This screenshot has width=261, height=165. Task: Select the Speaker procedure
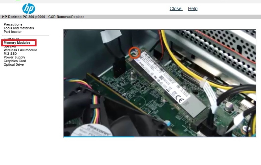click(10, 46)
